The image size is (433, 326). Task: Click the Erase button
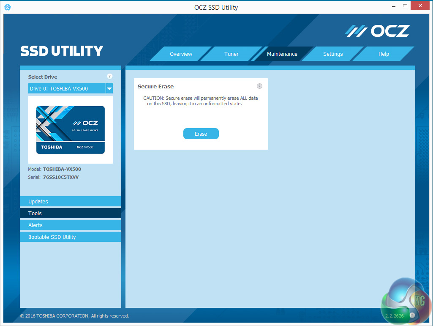click(201, 134)
